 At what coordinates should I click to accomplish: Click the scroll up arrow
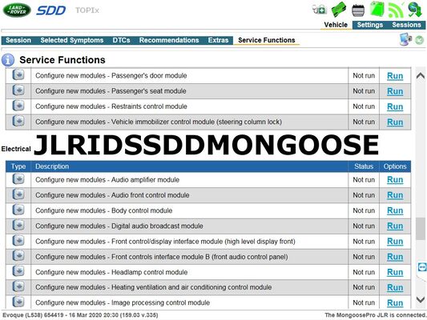[x=421, y=75]
